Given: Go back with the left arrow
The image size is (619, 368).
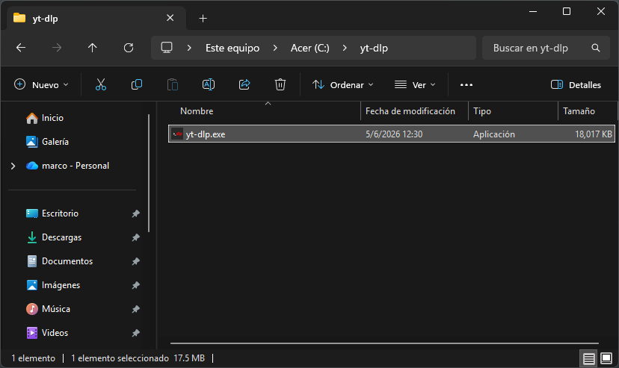Looking at the screenshot, I should 21,48.
